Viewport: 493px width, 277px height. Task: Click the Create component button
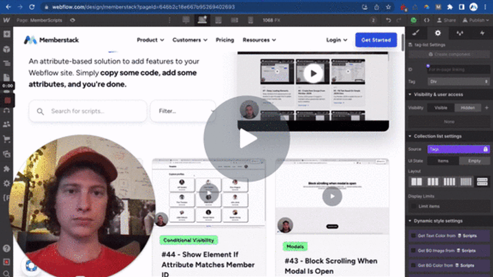[x=449, y=54]
